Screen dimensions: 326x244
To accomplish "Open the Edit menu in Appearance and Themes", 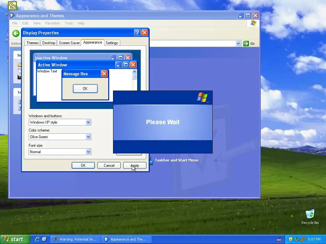I will point(25,23).
